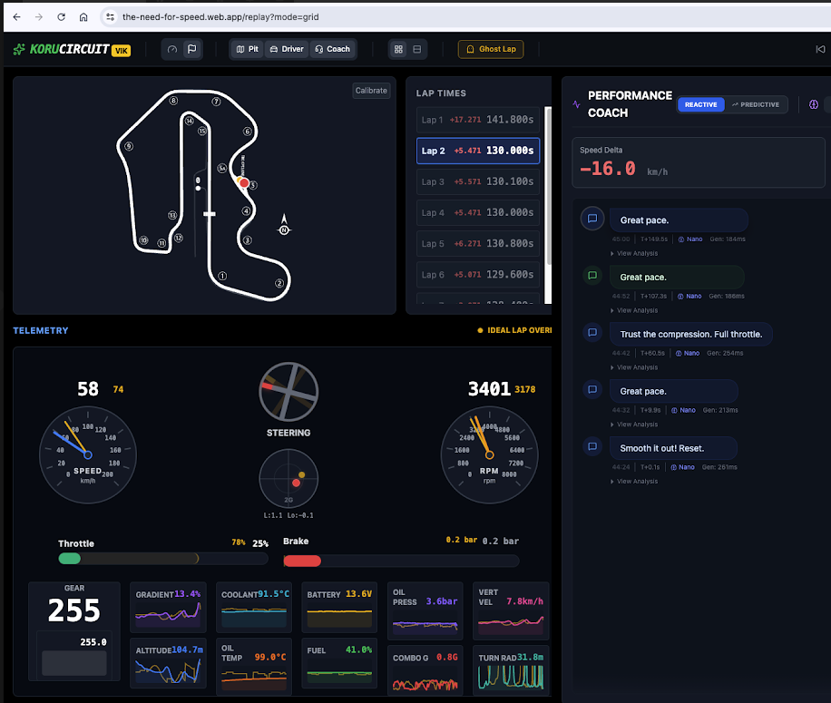The width and height of the screenshot is (831, 703).
Task: Toggle the Ghost Lap overlay
Action: click(491, 49)
